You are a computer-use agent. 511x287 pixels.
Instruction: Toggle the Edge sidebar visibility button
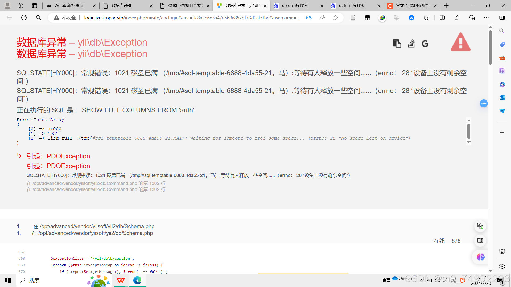point(502,18)
